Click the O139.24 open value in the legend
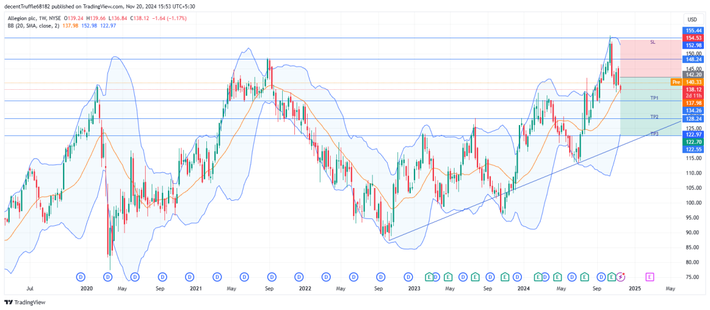The height and width of the screenshot is (310, 710). 72,18
